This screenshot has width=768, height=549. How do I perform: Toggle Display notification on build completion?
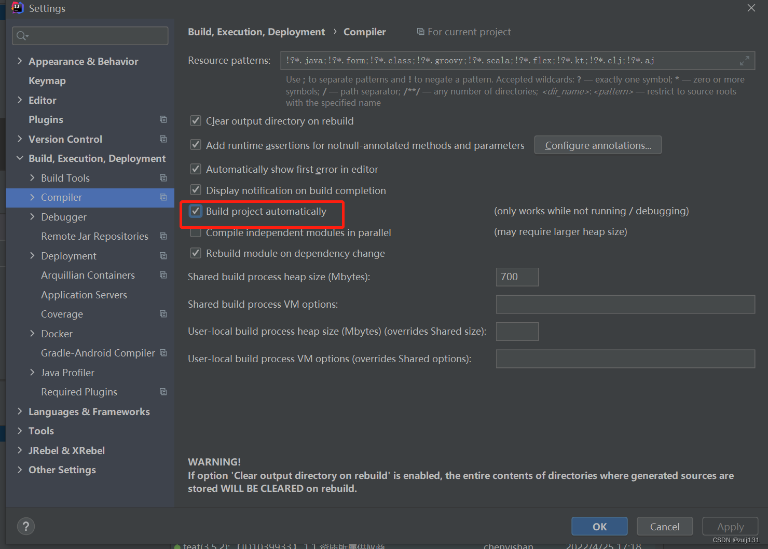(196, 190)
